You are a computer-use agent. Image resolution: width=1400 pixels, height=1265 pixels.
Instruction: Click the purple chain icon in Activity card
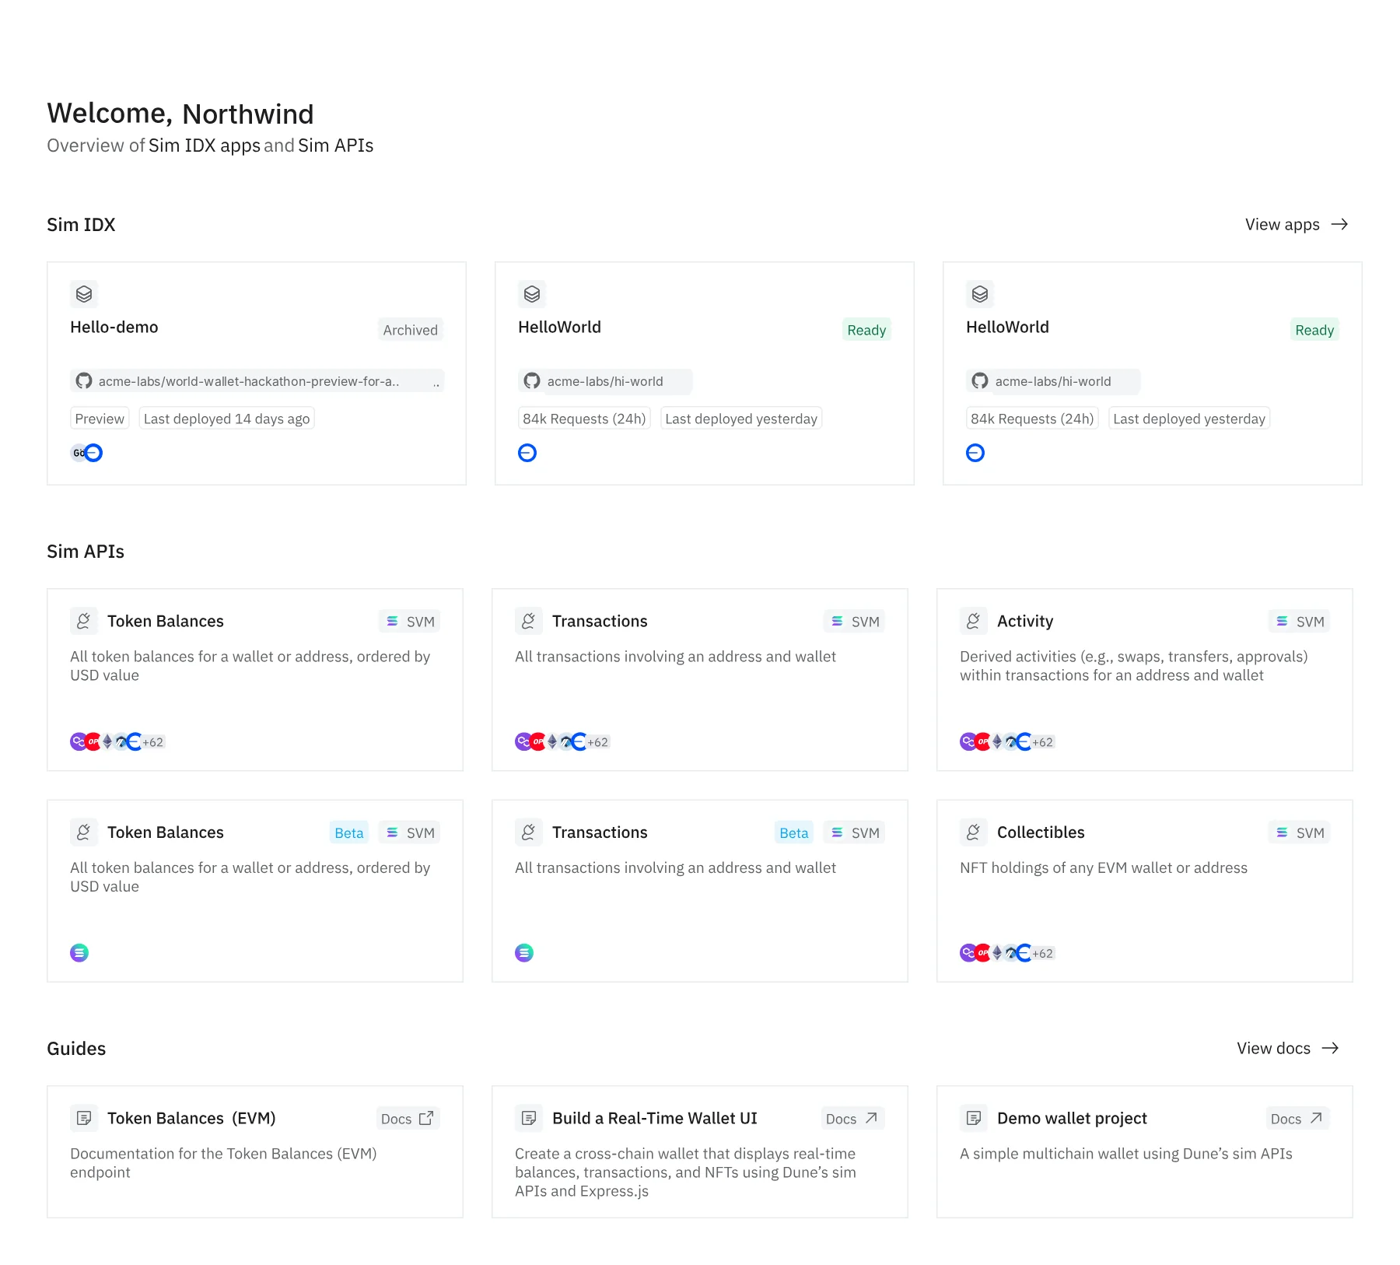968,741
